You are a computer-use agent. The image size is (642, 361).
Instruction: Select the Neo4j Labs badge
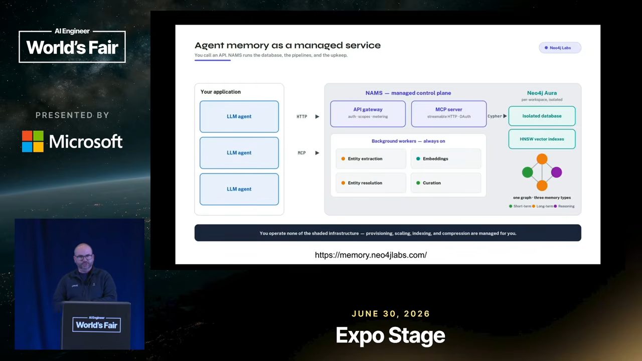560,48
